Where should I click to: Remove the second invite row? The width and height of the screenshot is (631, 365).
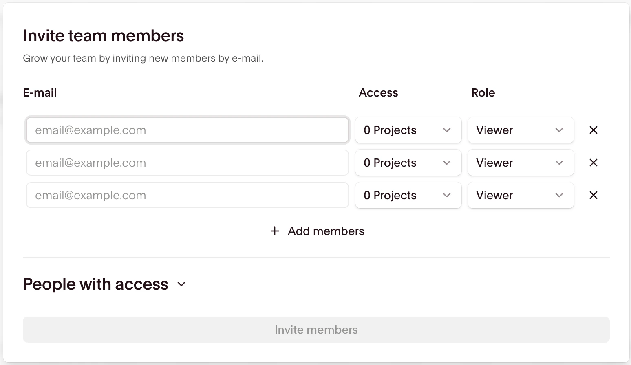point(593,163)
